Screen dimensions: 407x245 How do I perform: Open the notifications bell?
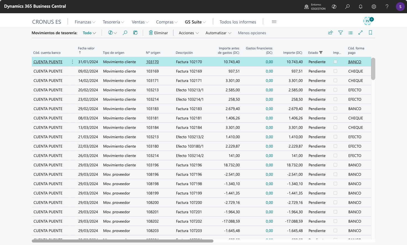coord(361,7)
